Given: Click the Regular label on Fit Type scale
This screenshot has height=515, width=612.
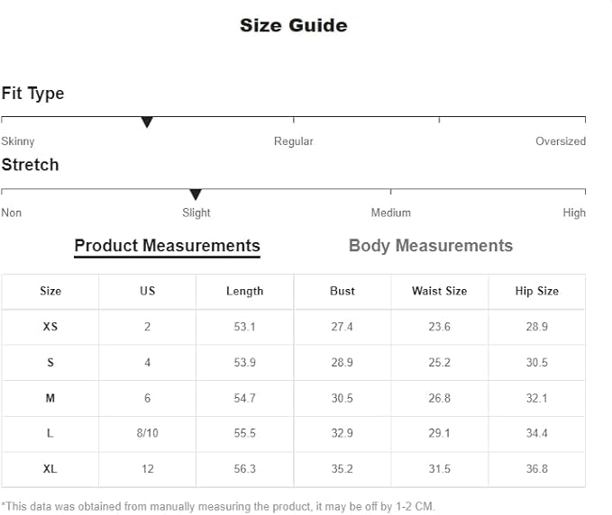Looking at the screenshot, I should [294, 141].
